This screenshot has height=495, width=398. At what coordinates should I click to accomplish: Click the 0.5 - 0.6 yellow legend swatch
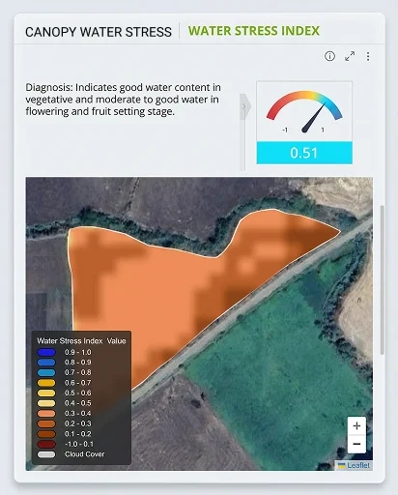click(46, 393)
